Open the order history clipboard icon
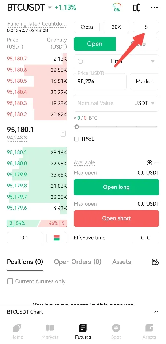166x344 pixels. click(x=155, y=262)
